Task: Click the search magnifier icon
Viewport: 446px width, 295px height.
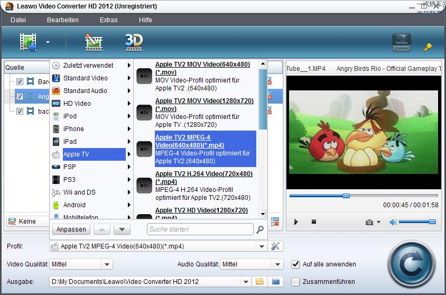Action: (x=259, y=229)
